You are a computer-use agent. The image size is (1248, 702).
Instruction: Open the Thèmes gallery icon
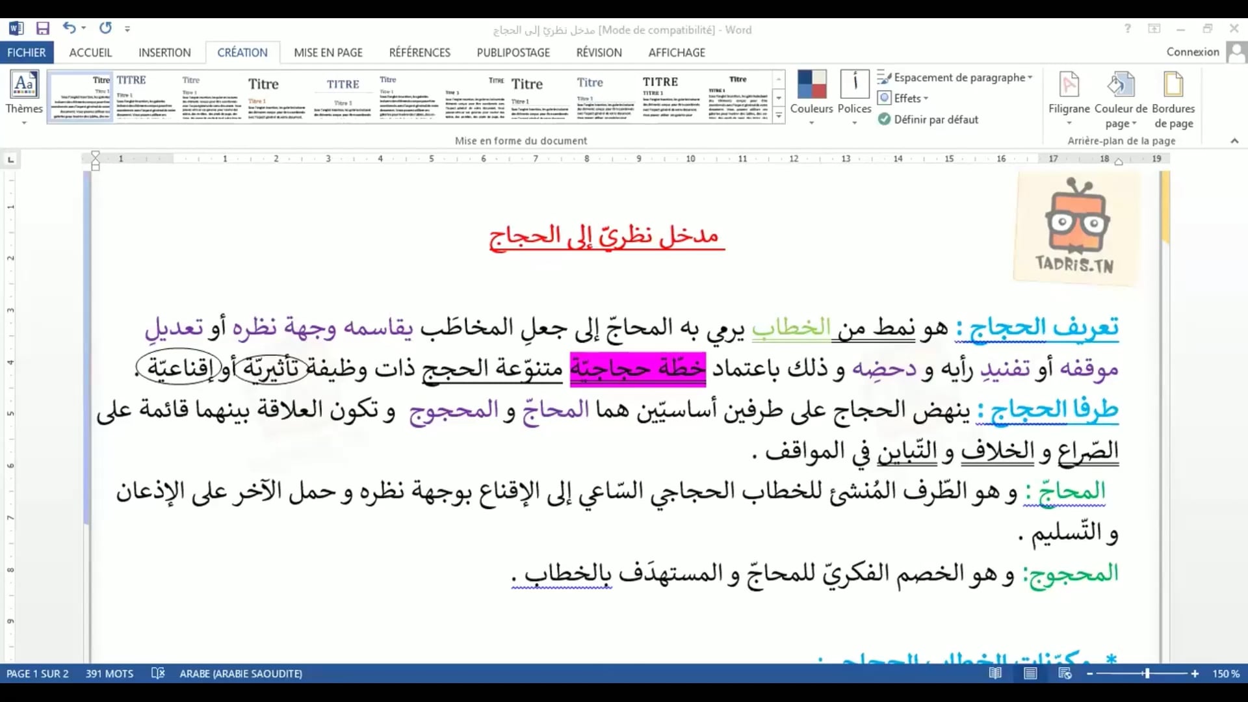pyautogui.click(x=24, y=85)
